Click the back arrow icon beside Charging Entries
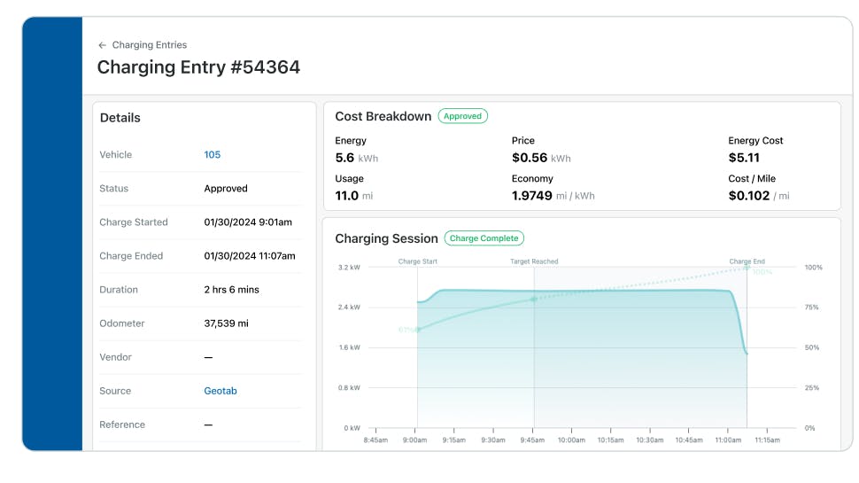 tap(102, 45)
